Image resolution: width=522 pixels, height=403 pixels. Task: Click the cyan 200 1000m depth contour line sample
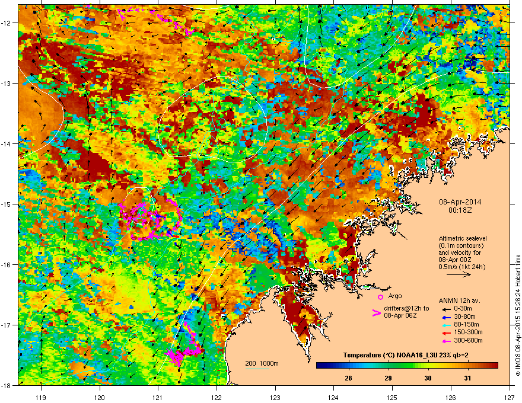pyautogui.click(x=257, y=369)
